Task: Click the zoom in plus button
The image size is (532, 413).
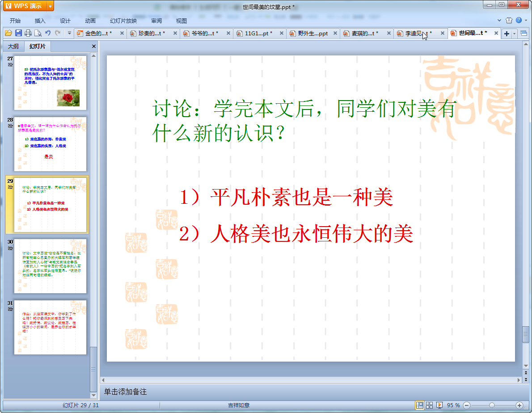Action: point(519,405)
